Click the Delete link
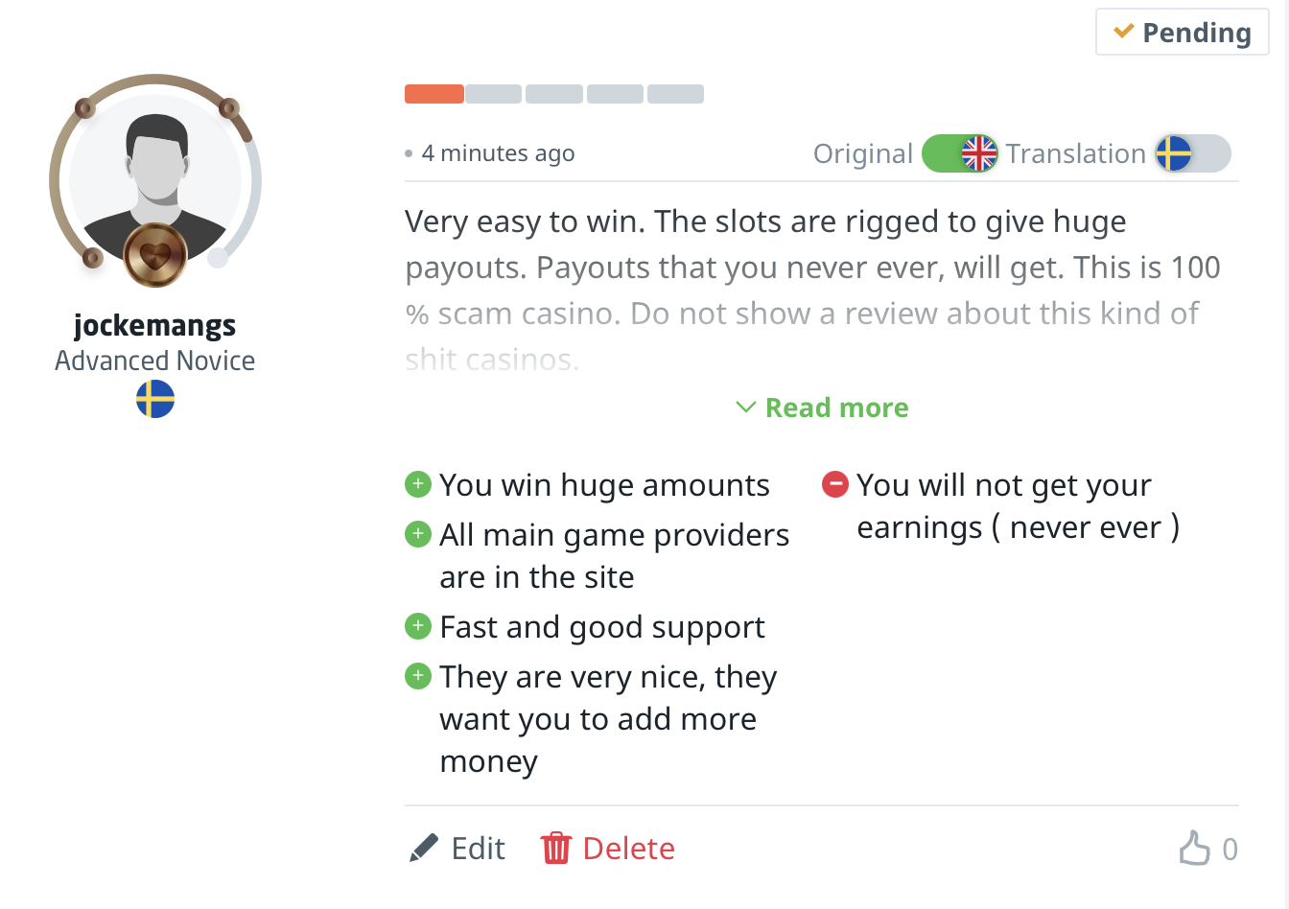Screen dimensions: 1289x909 [628, 849]
